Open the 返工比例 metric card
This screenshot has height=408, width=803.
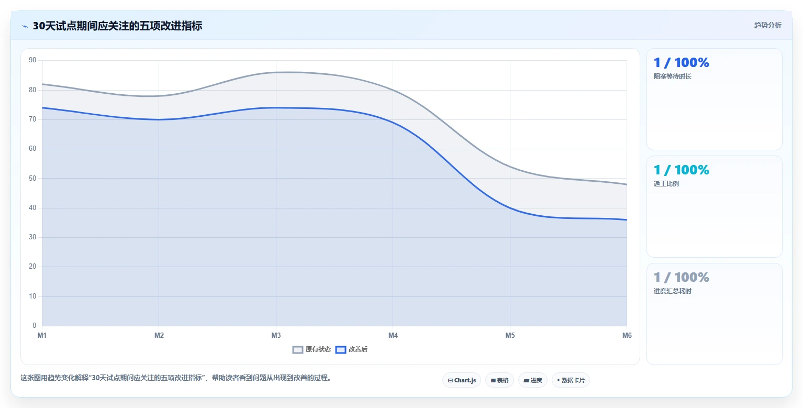(x=714, y=206)
